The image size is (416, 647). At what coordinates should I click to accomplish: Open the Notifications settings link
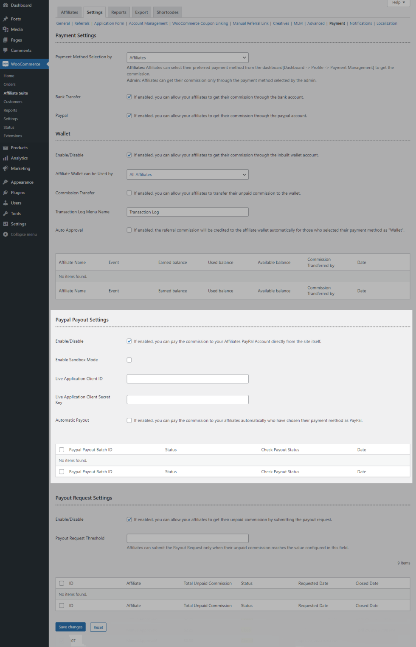[360, 23]
